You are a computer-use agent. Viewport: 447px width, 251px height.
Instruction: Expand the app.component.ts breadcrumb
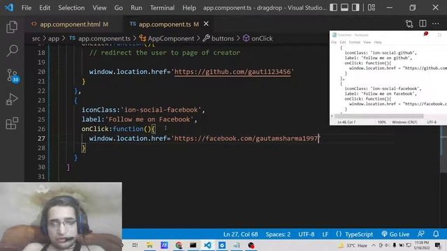tap(100, 38)
